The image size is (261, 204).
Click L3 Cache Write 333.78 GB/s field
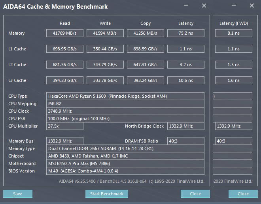[105, 80]
